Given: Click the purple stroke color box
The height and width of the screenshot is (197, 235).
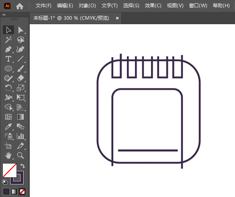Looking at the screenshot, I should [x=17, y=178].
